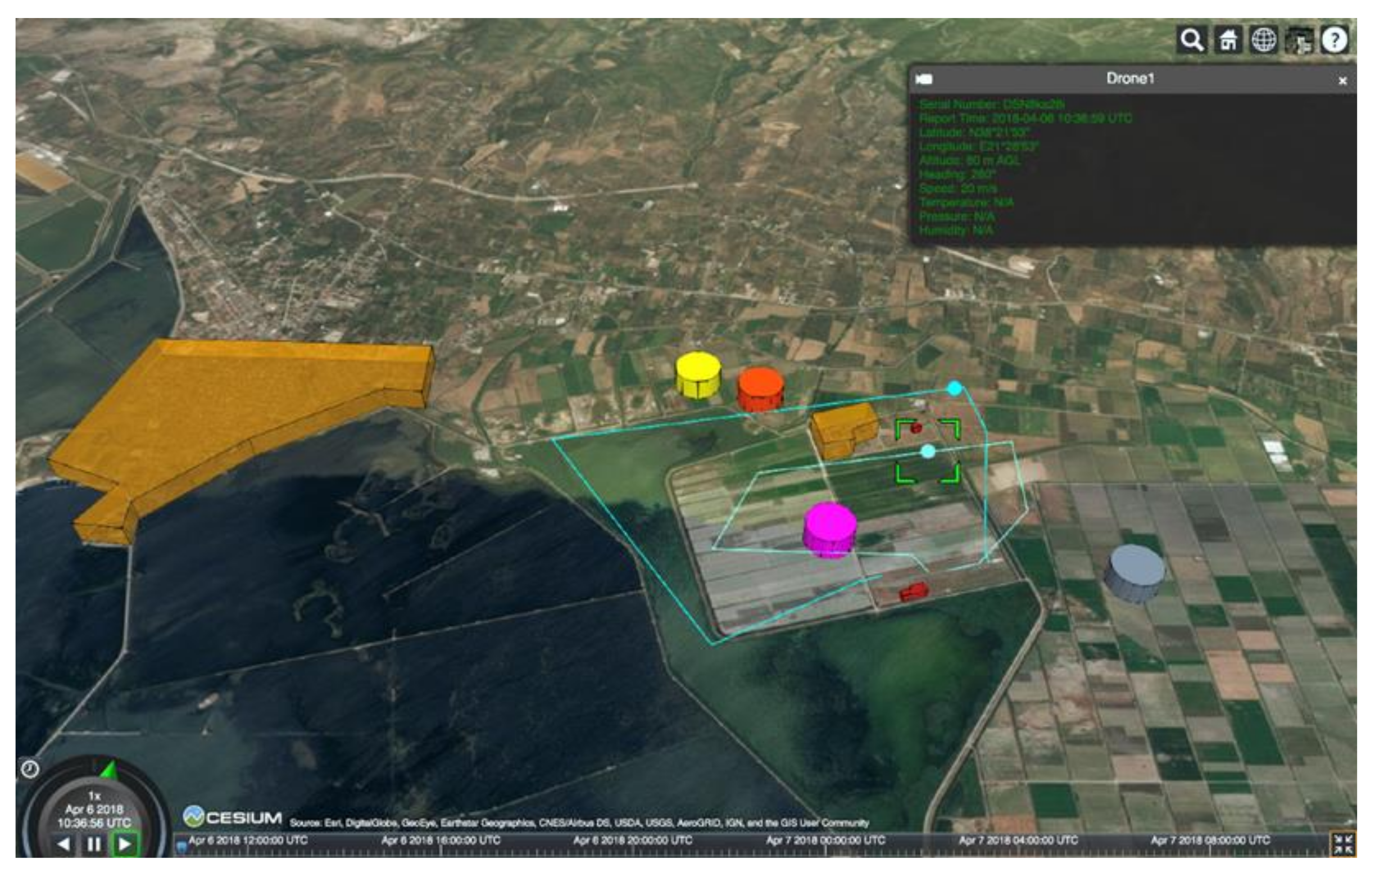Click the real-time clock icon
The image size is (1375, 872).
[x=30, y=769]
